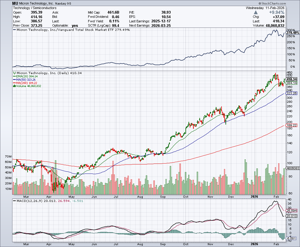Click the Low value 386.57
300x247 pixels.
pyautogui.click(x=37, y=21)
